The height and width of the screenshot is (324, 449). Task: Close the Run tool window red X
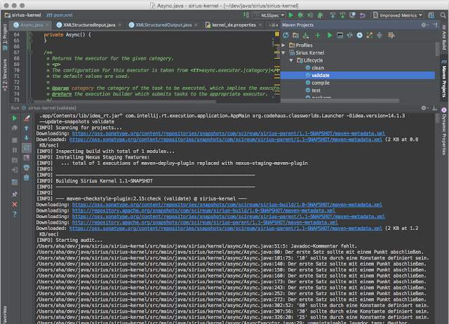pyautogui.click(x=15, y=204)
